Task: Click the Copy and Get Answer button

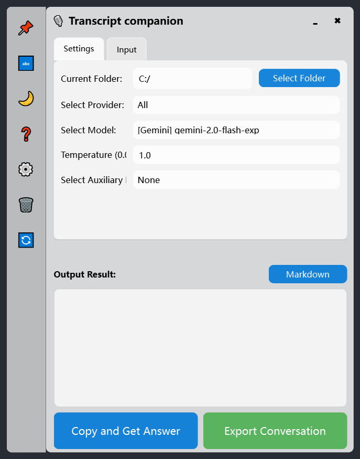Action: click(x=125, y=430)
